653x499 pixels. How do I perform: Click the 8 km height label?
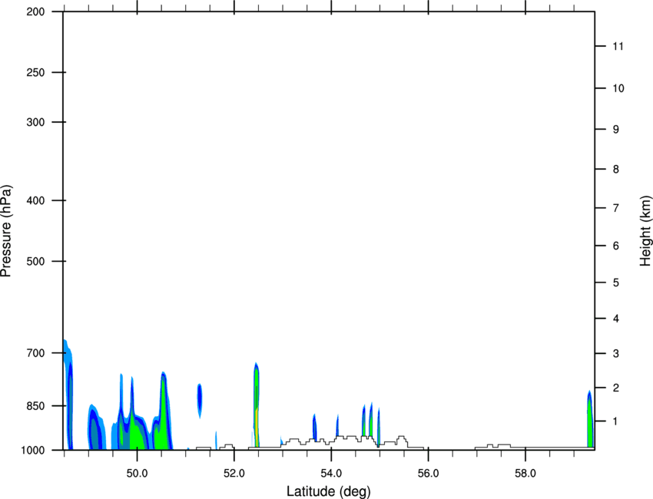[x=616, y=169]
